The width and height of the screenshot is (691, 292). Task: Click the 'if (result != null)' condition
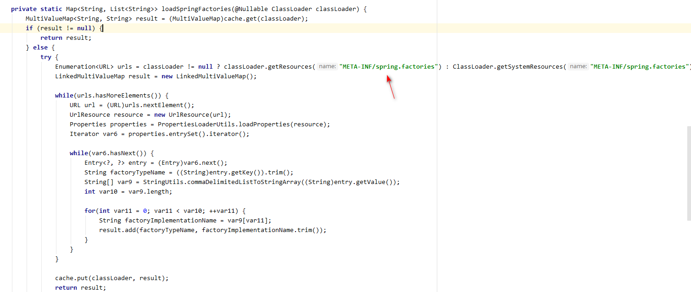(61, 28)
